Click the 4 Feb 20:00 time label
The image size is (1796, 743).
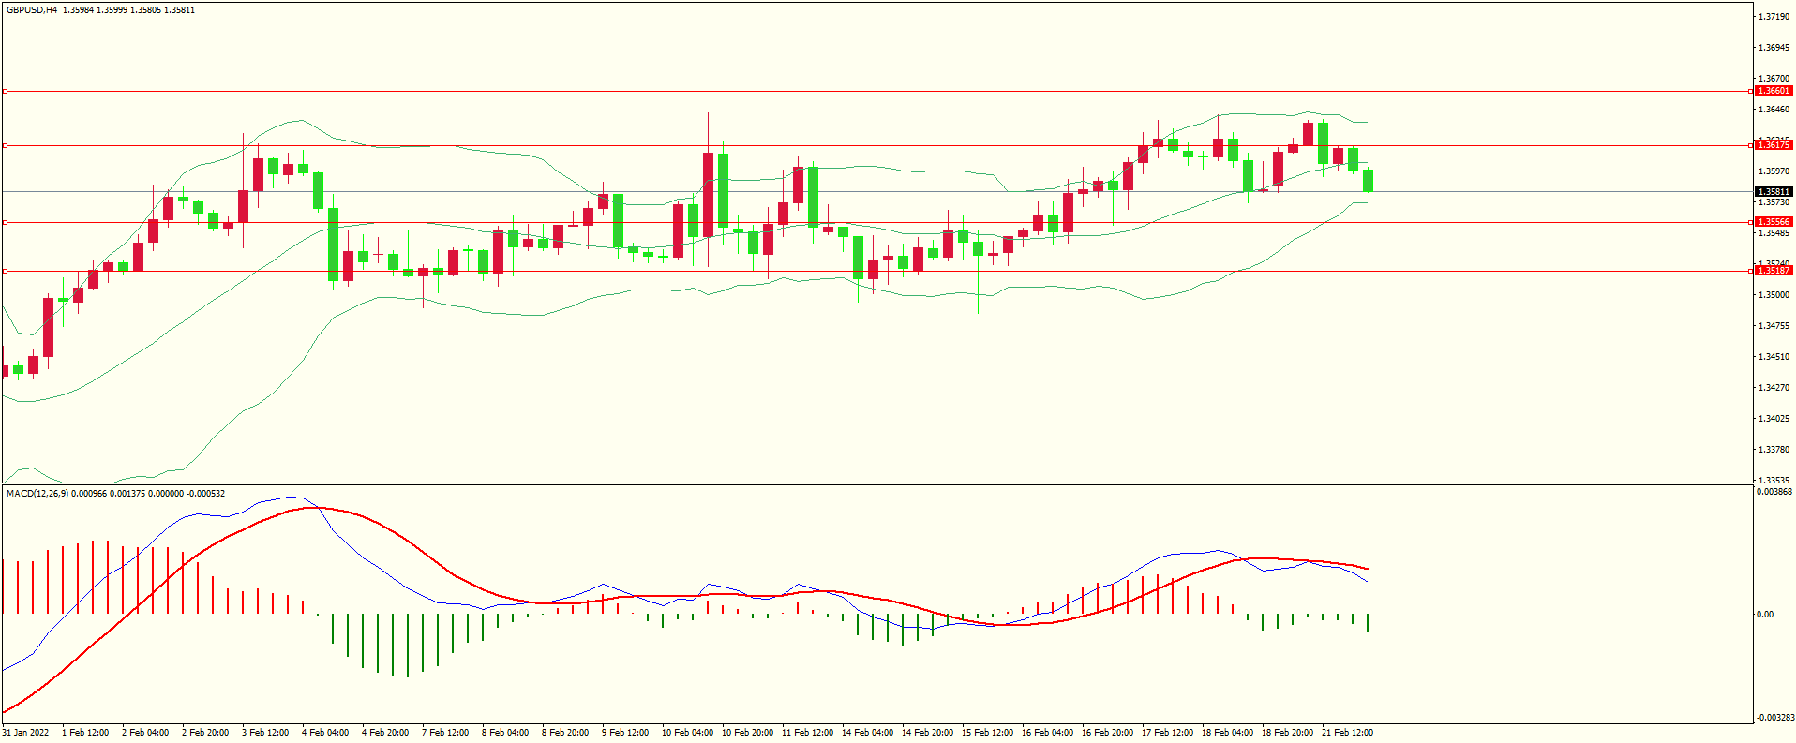point(385,733)
